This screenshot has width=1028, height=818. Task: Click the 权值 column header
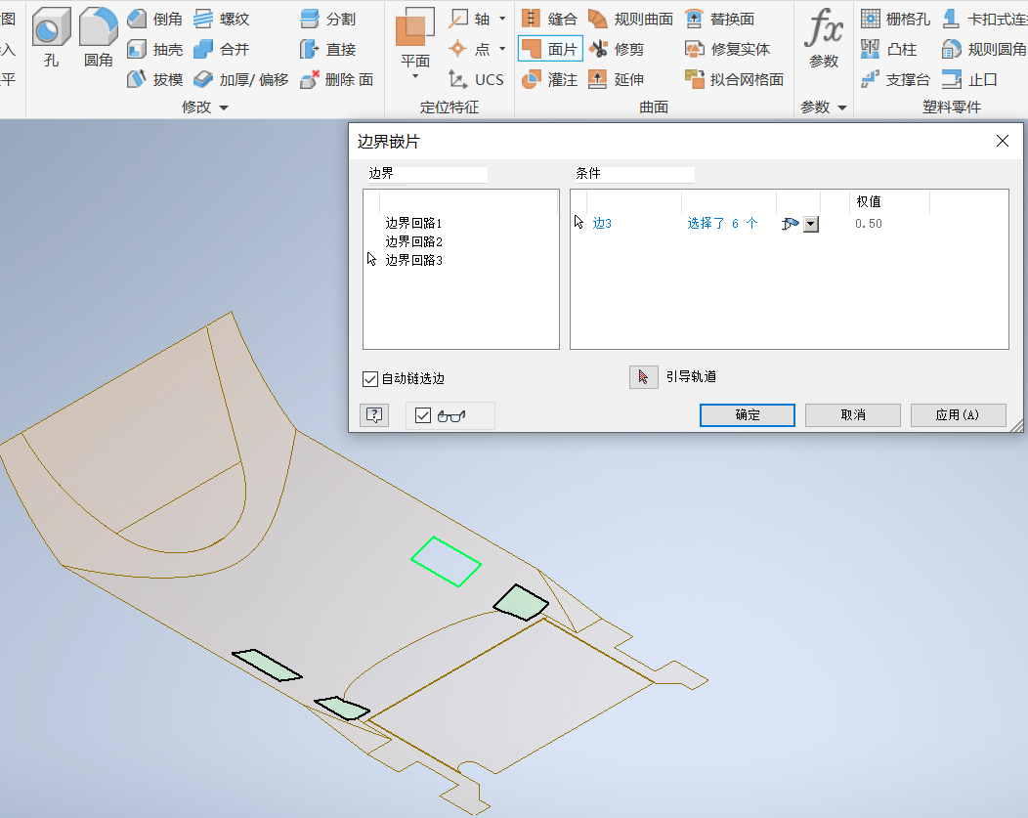tap(869, 202)
